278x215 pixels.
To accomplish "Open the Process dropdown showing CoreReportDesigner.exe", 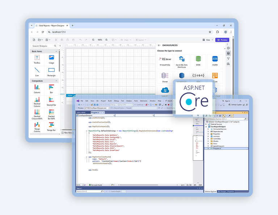I will click(x=97, y=108).
